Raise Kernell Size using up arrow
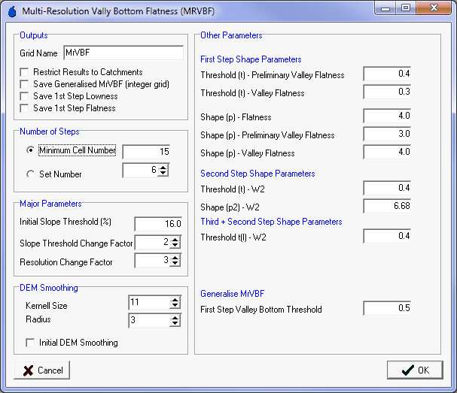This screenshot has height=393, width=457. pyautogui.click(x=175, y=299)
